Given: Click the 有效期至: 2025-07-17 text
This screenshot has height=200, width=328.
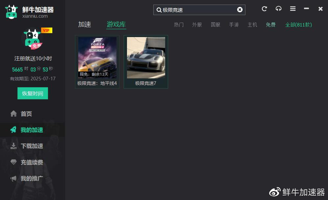Looking at the screenshot, I should pos(33,79).
